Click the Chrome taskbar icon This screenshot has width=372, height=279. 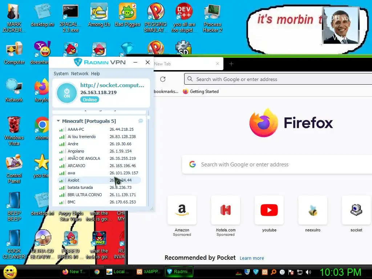tap(97, 272)
